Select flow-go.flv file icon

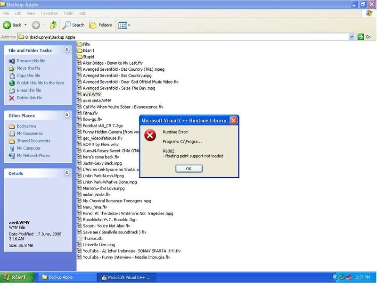[79, 119]
